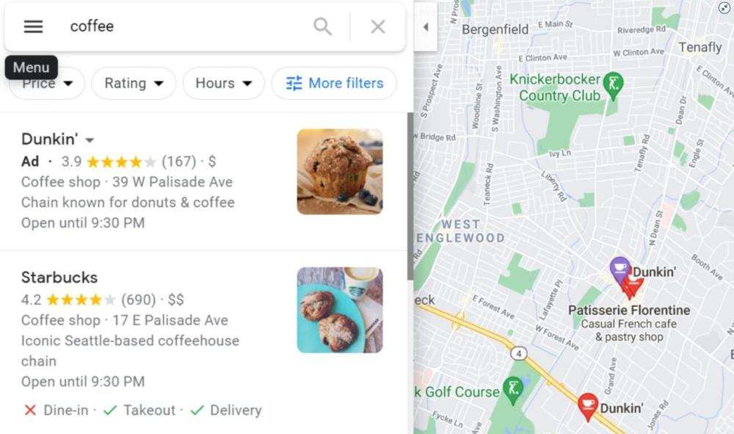The width and height of the screenshot is (734, 434).
Task: Click the Dunkin' muffin thumbnail
Action: coord(340,172)
